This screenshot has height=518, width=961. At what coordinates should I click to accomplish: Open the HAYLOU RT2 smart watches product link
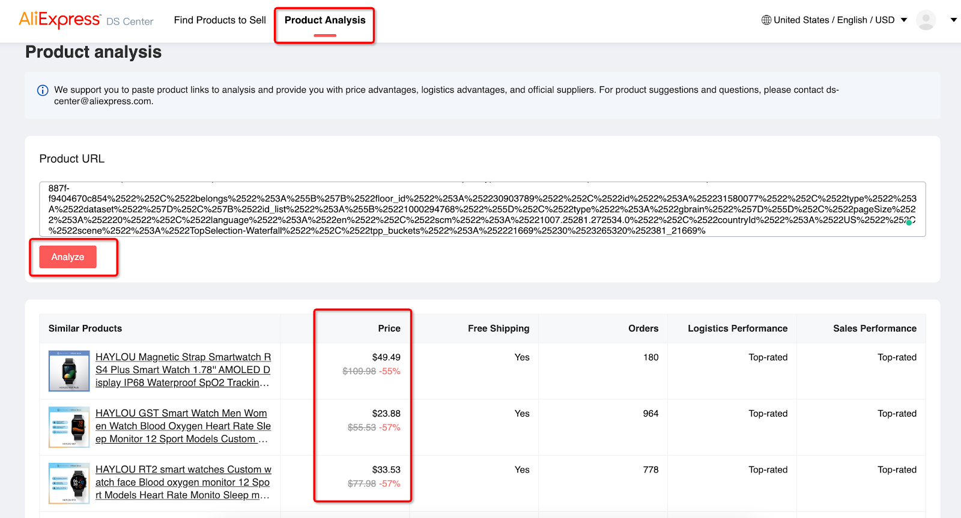coord(183,483)
